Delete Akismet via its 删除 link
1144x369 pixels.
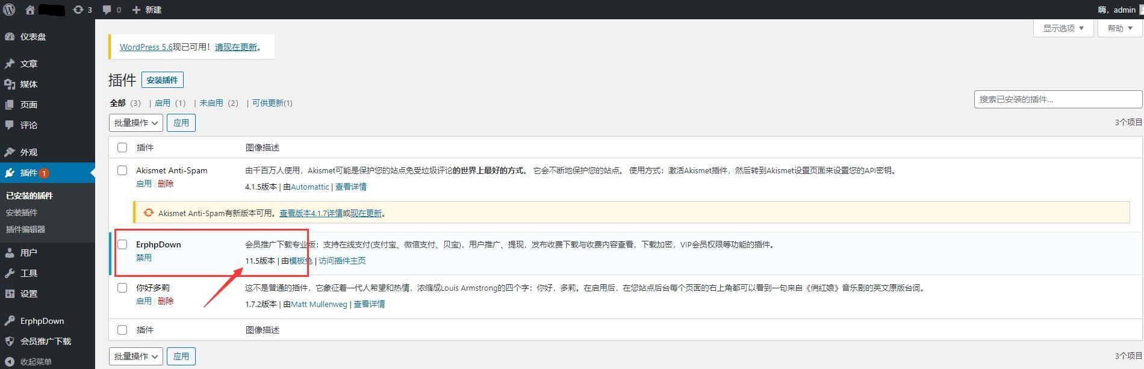(x=166, y=184)
